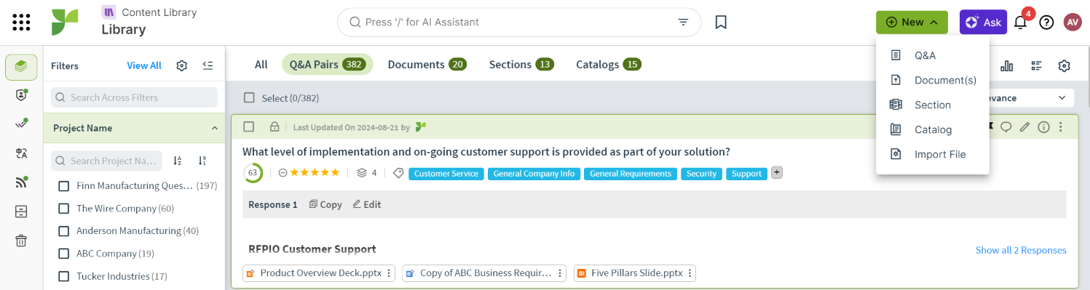
Task: Click the pencil edit icon on the Q&A card
Action: tap(1024, 127)
